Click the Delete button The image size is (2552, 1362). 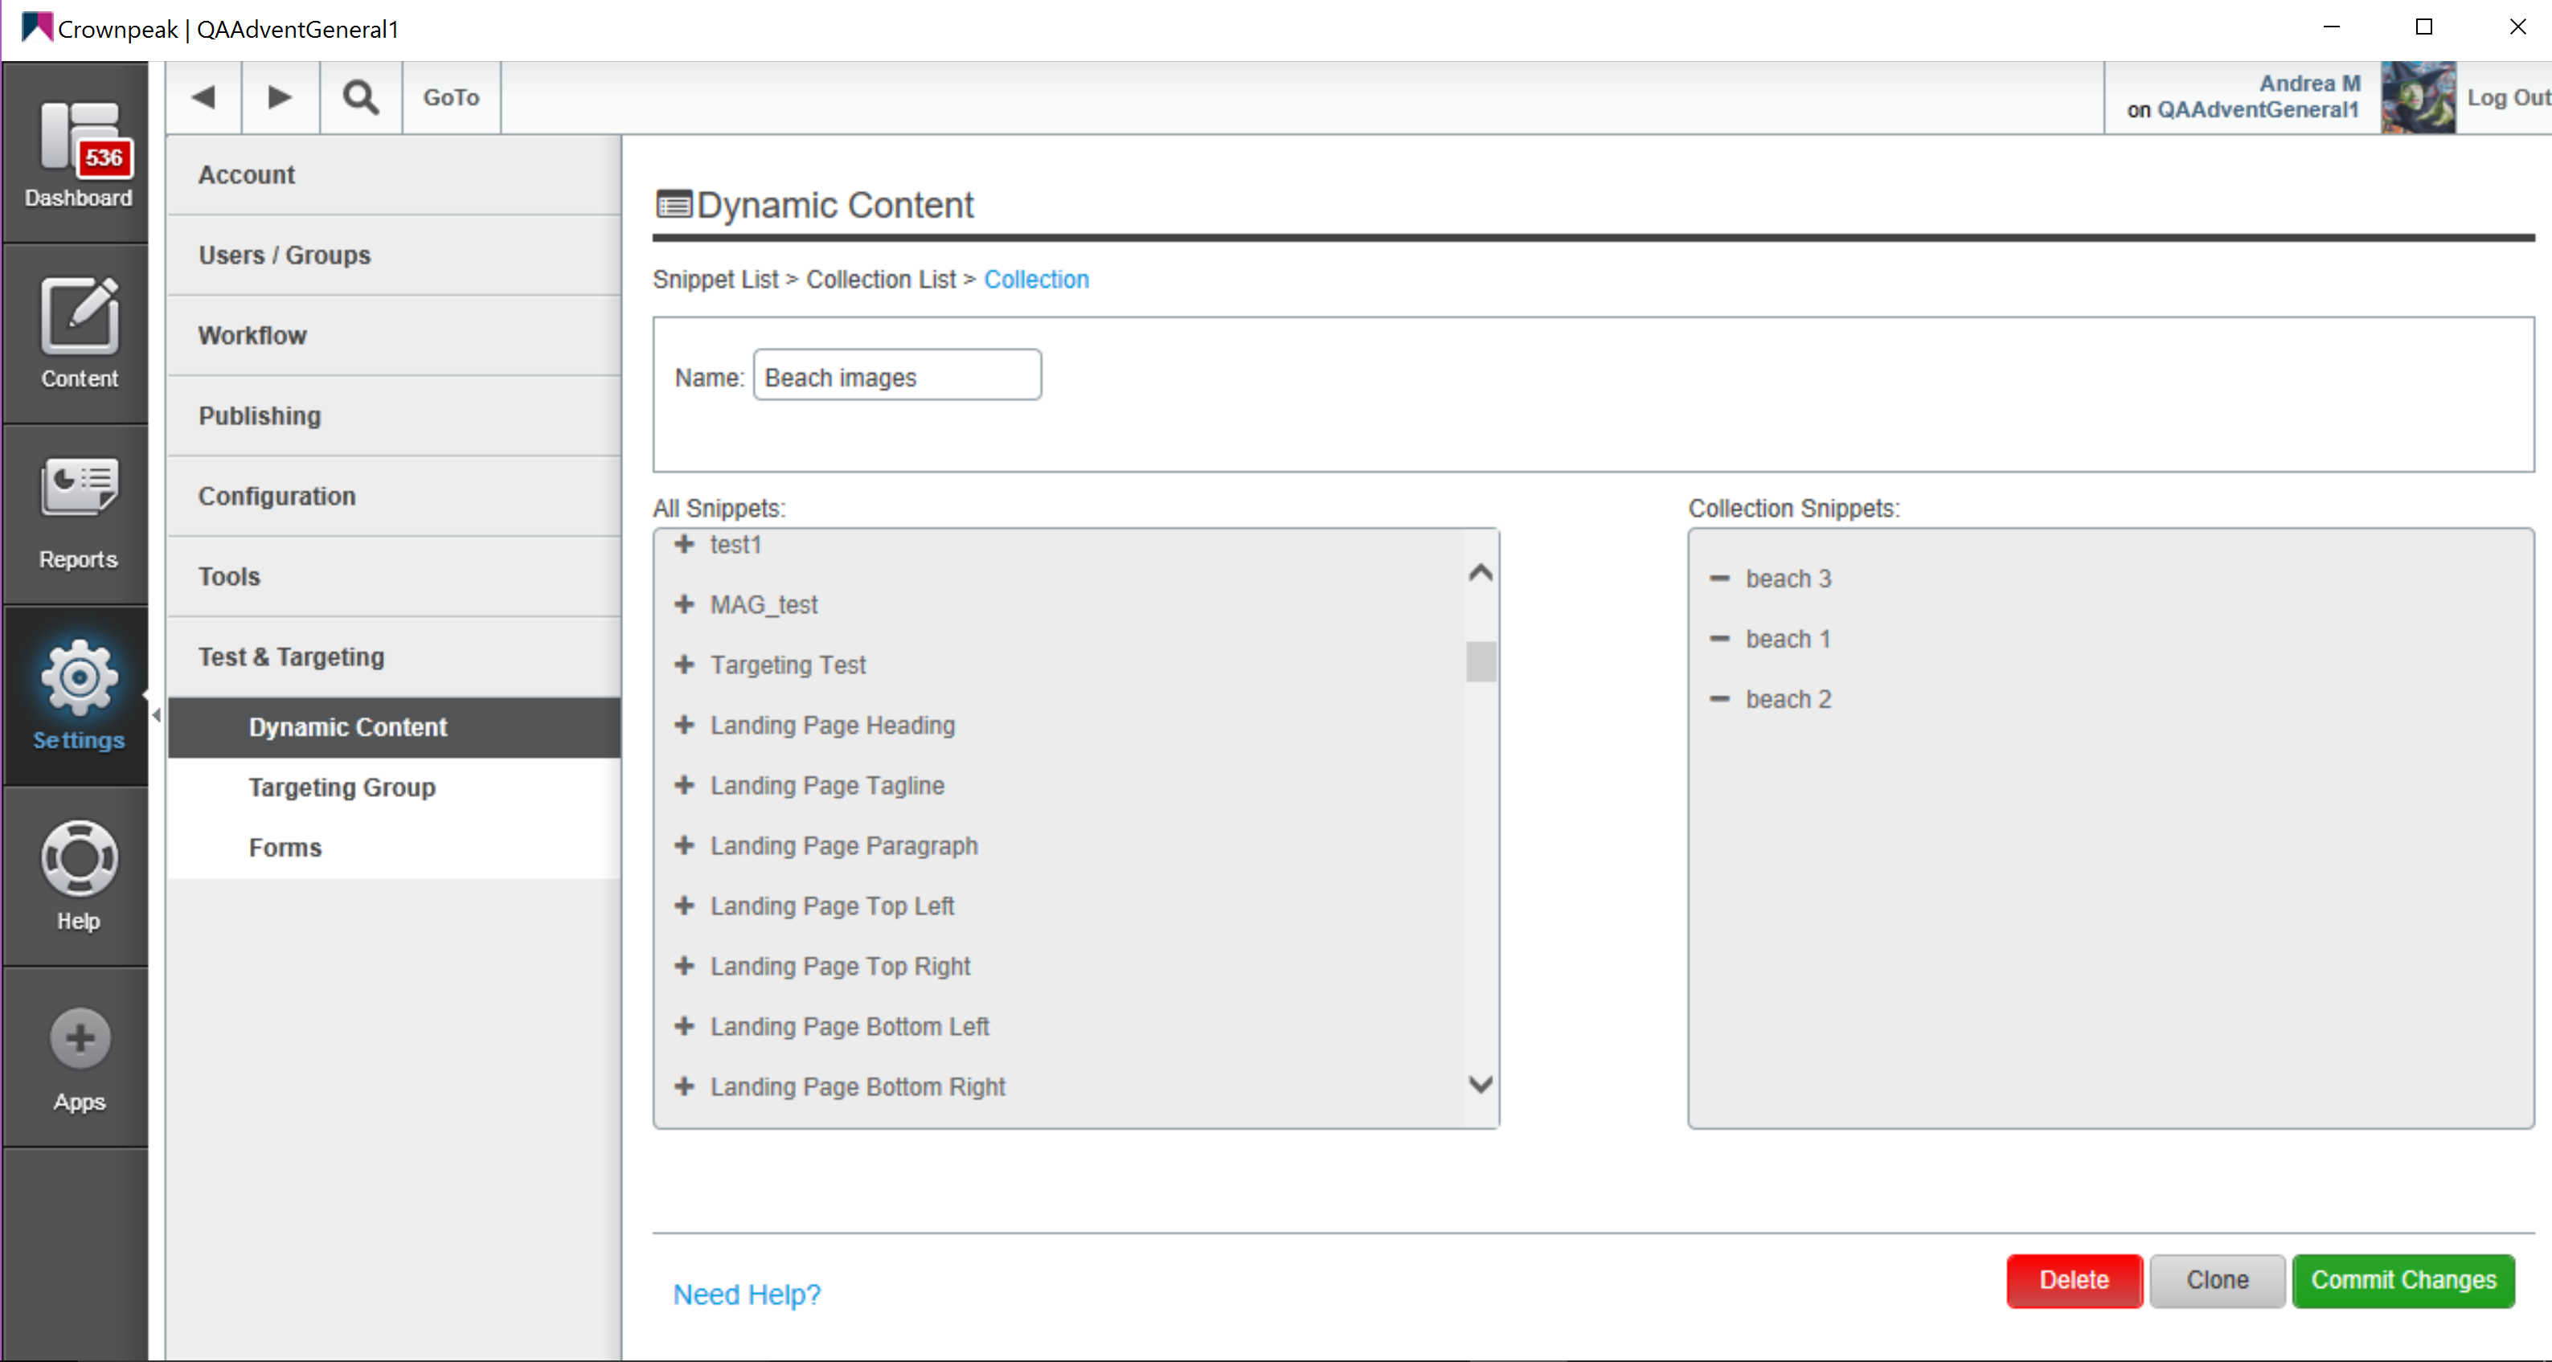click(x=2074, y=1281)
